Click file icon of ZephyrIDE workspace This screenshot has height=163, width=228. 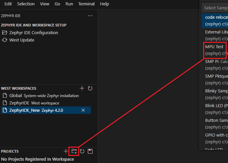click(x=5, y=103)
